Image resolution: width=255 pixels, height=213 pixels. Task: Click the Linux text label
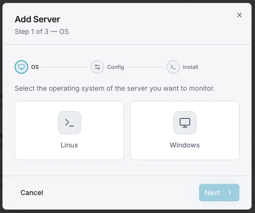point(69,145)
